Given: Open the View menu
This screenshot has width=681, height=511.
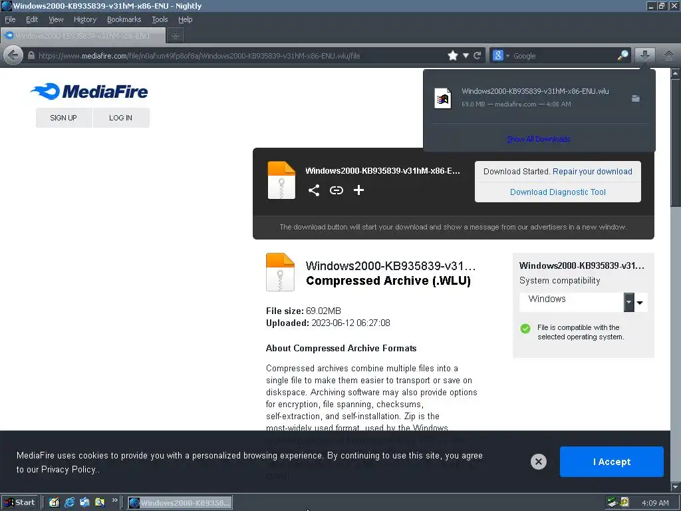Looking at the screenshot, I should click(x=56, y=19).
